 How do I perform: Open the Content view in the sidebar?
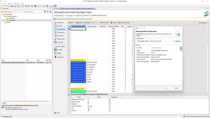[x=58, y=26]
